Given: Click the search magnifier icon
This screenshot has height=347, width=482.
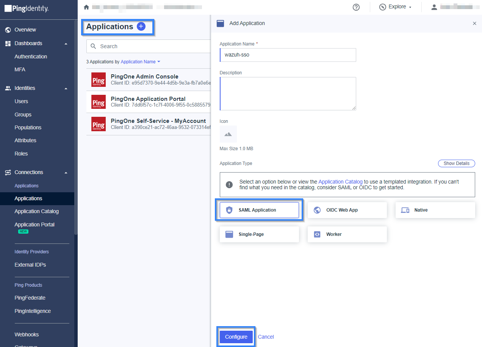Looking at the screenshot, I should (94, 46).
